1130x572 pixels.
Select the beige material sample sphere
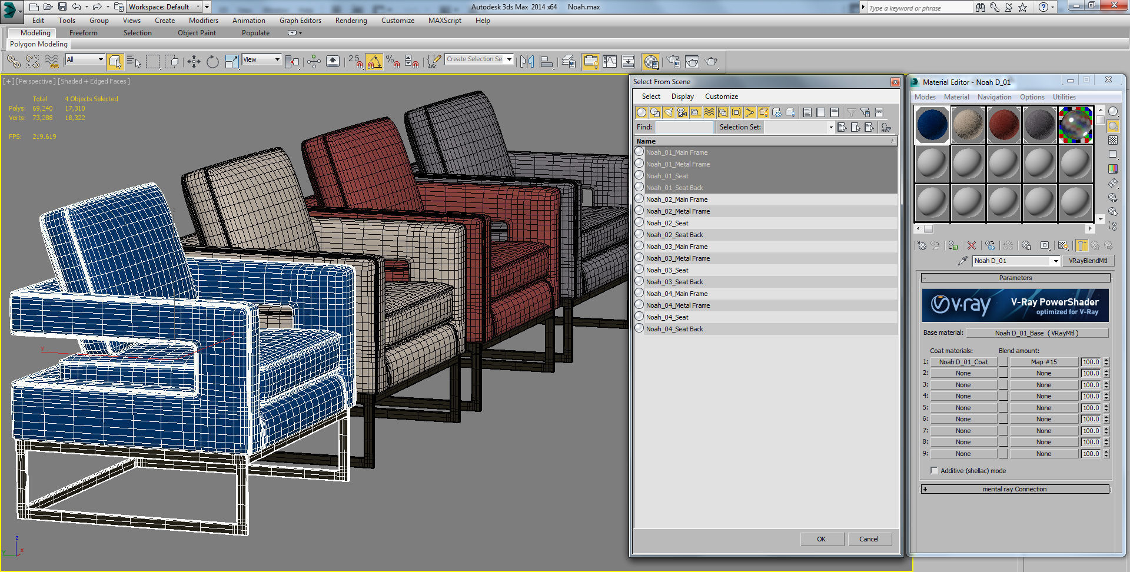968,125
